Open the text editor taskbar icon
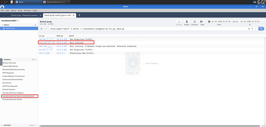 click(12, 2)
